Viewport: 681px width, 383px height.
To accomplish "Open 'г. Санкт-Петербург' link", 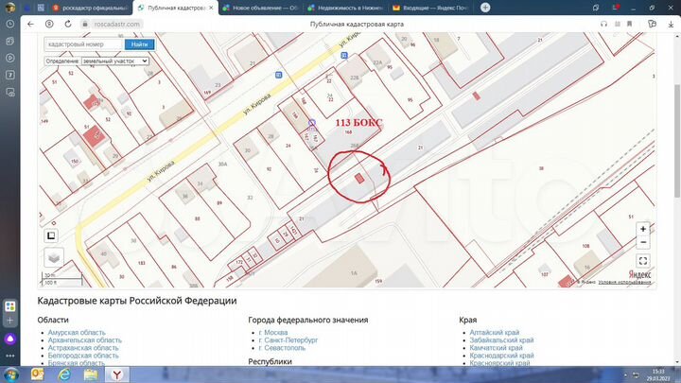I will (288, 340).
